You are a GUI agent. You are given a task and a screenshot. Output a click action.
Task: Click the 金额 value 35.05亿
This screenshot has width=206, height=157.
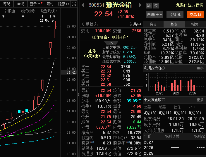tap(134, 101)
